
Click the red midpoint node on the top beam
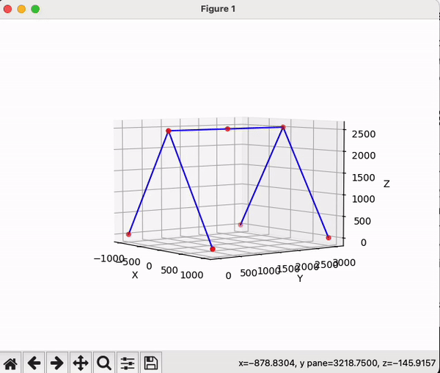click(227, 129)
